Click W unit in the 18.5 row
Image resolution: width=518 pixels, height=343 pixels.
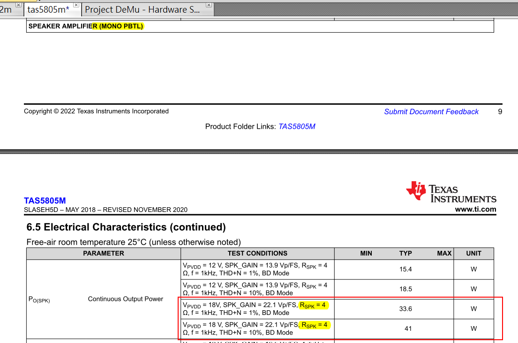coord(474,289)
